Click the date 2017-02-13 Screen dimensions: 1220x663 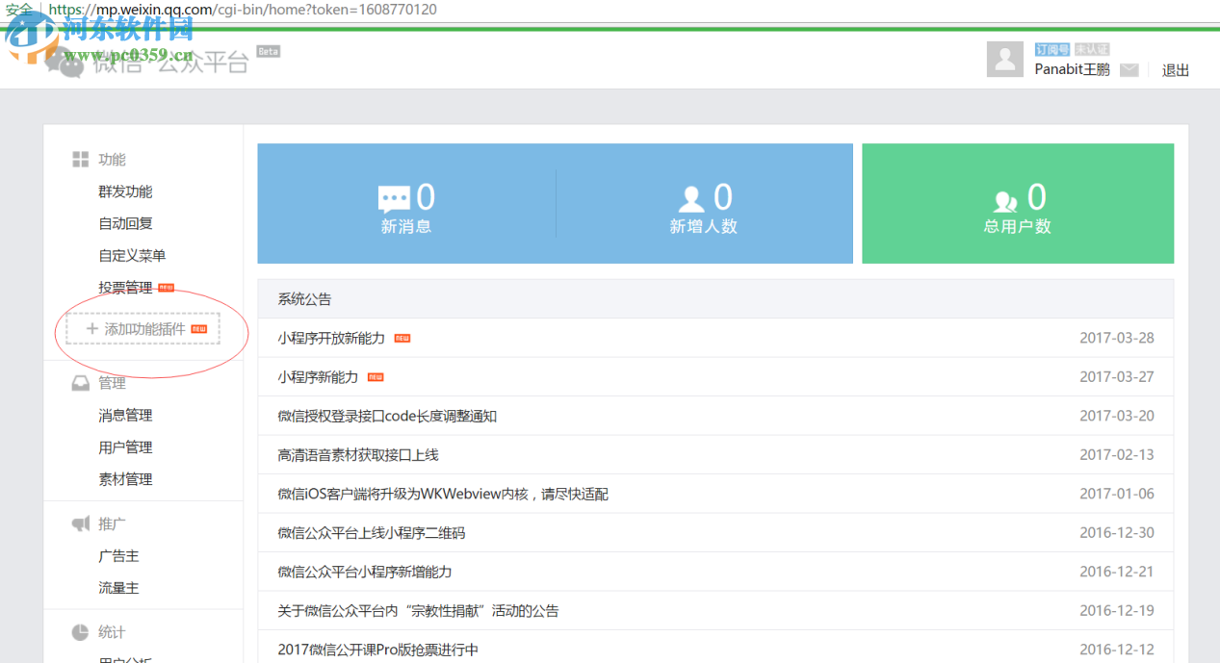[x=1117, y=454]
